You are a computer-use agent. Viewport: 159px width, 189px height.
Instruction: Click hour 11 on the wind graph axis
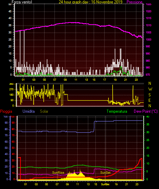click(76, 80)
